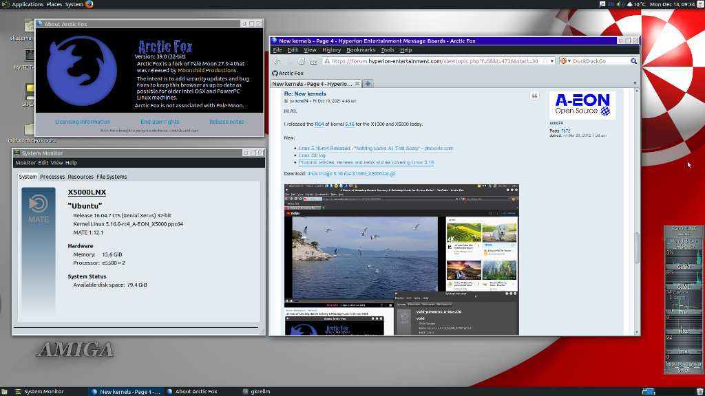Launch the Firefox icon in top panel
Screen dimensions: 705x396
click(89, 5)
